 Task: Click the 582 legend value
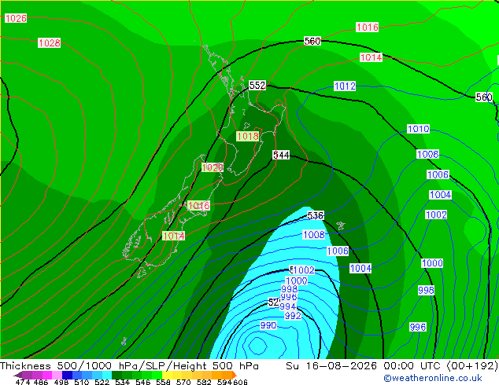click(204, 382)
